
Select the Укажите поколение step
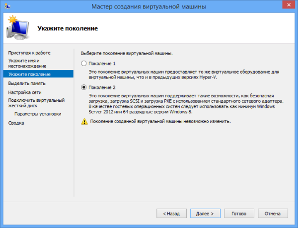pyautogui.click(x=30, y=74)
